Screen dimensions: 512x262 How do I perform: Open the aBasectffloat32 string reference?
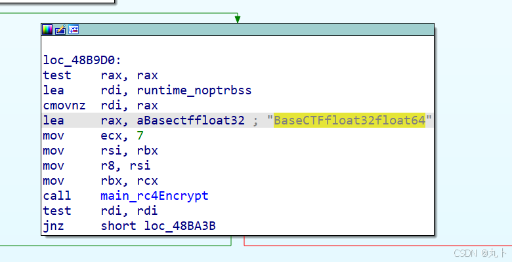point(191,121)
